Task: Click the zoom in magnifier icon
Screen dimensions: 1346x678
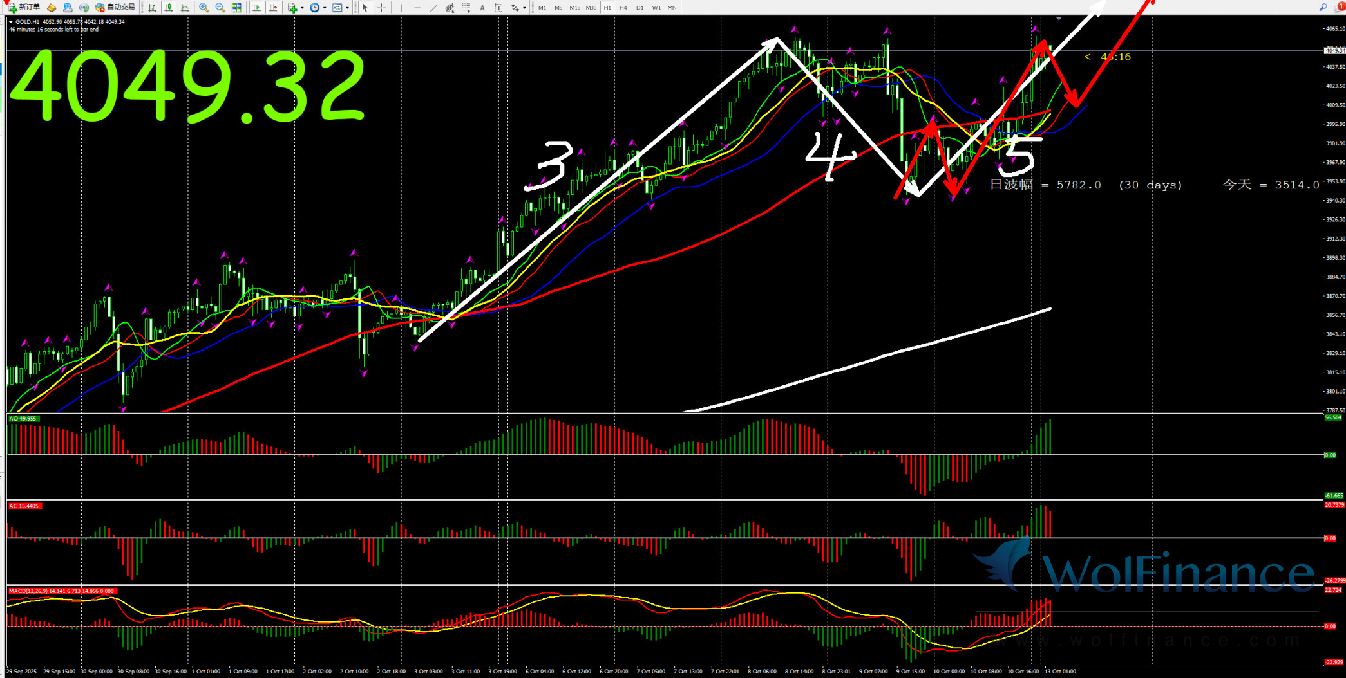Action: pyautogui.click(x=204, y=8)
